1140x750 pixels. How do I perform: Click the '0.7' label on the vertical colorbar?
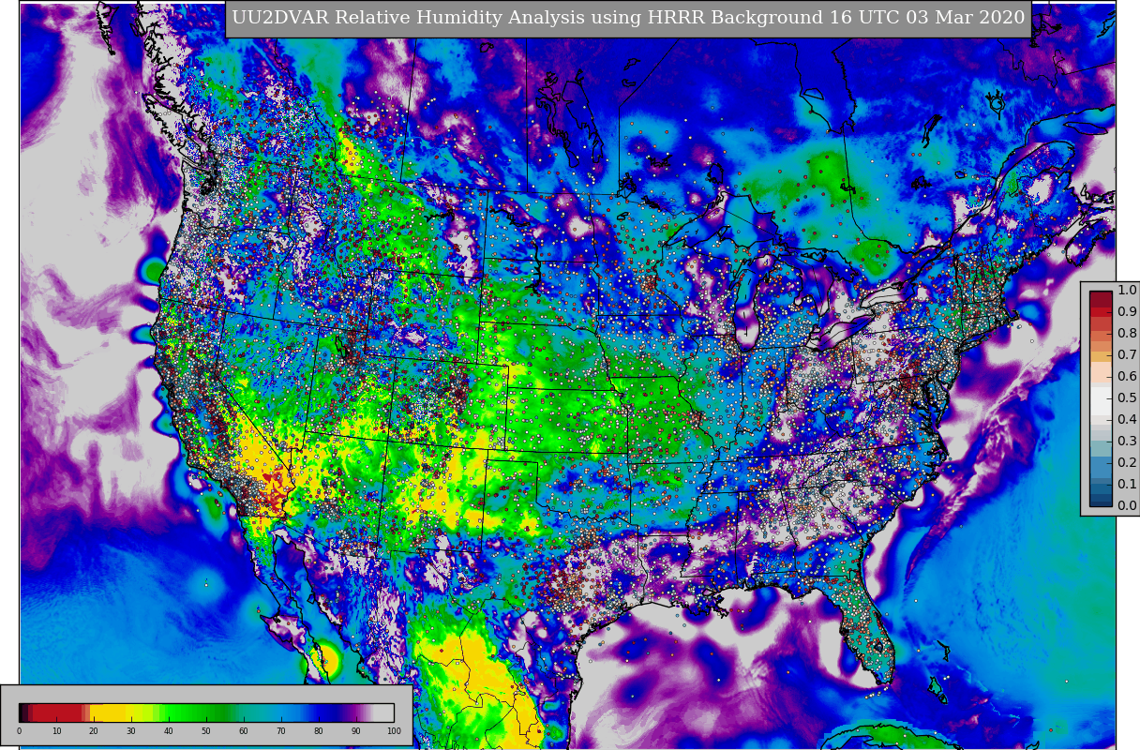pos(1127,354)
